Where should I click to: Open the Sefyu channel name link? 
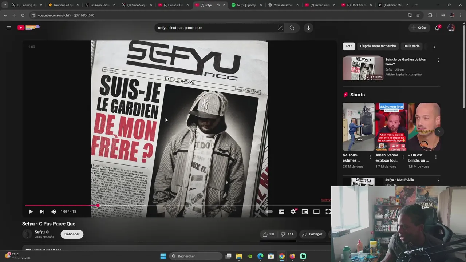point(40,232)
